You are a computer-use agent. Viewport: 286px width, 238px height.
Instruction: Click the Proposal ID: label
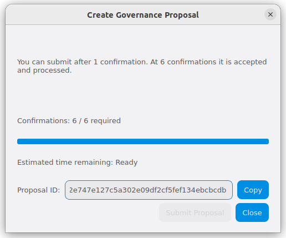click(x=39, y=190)
